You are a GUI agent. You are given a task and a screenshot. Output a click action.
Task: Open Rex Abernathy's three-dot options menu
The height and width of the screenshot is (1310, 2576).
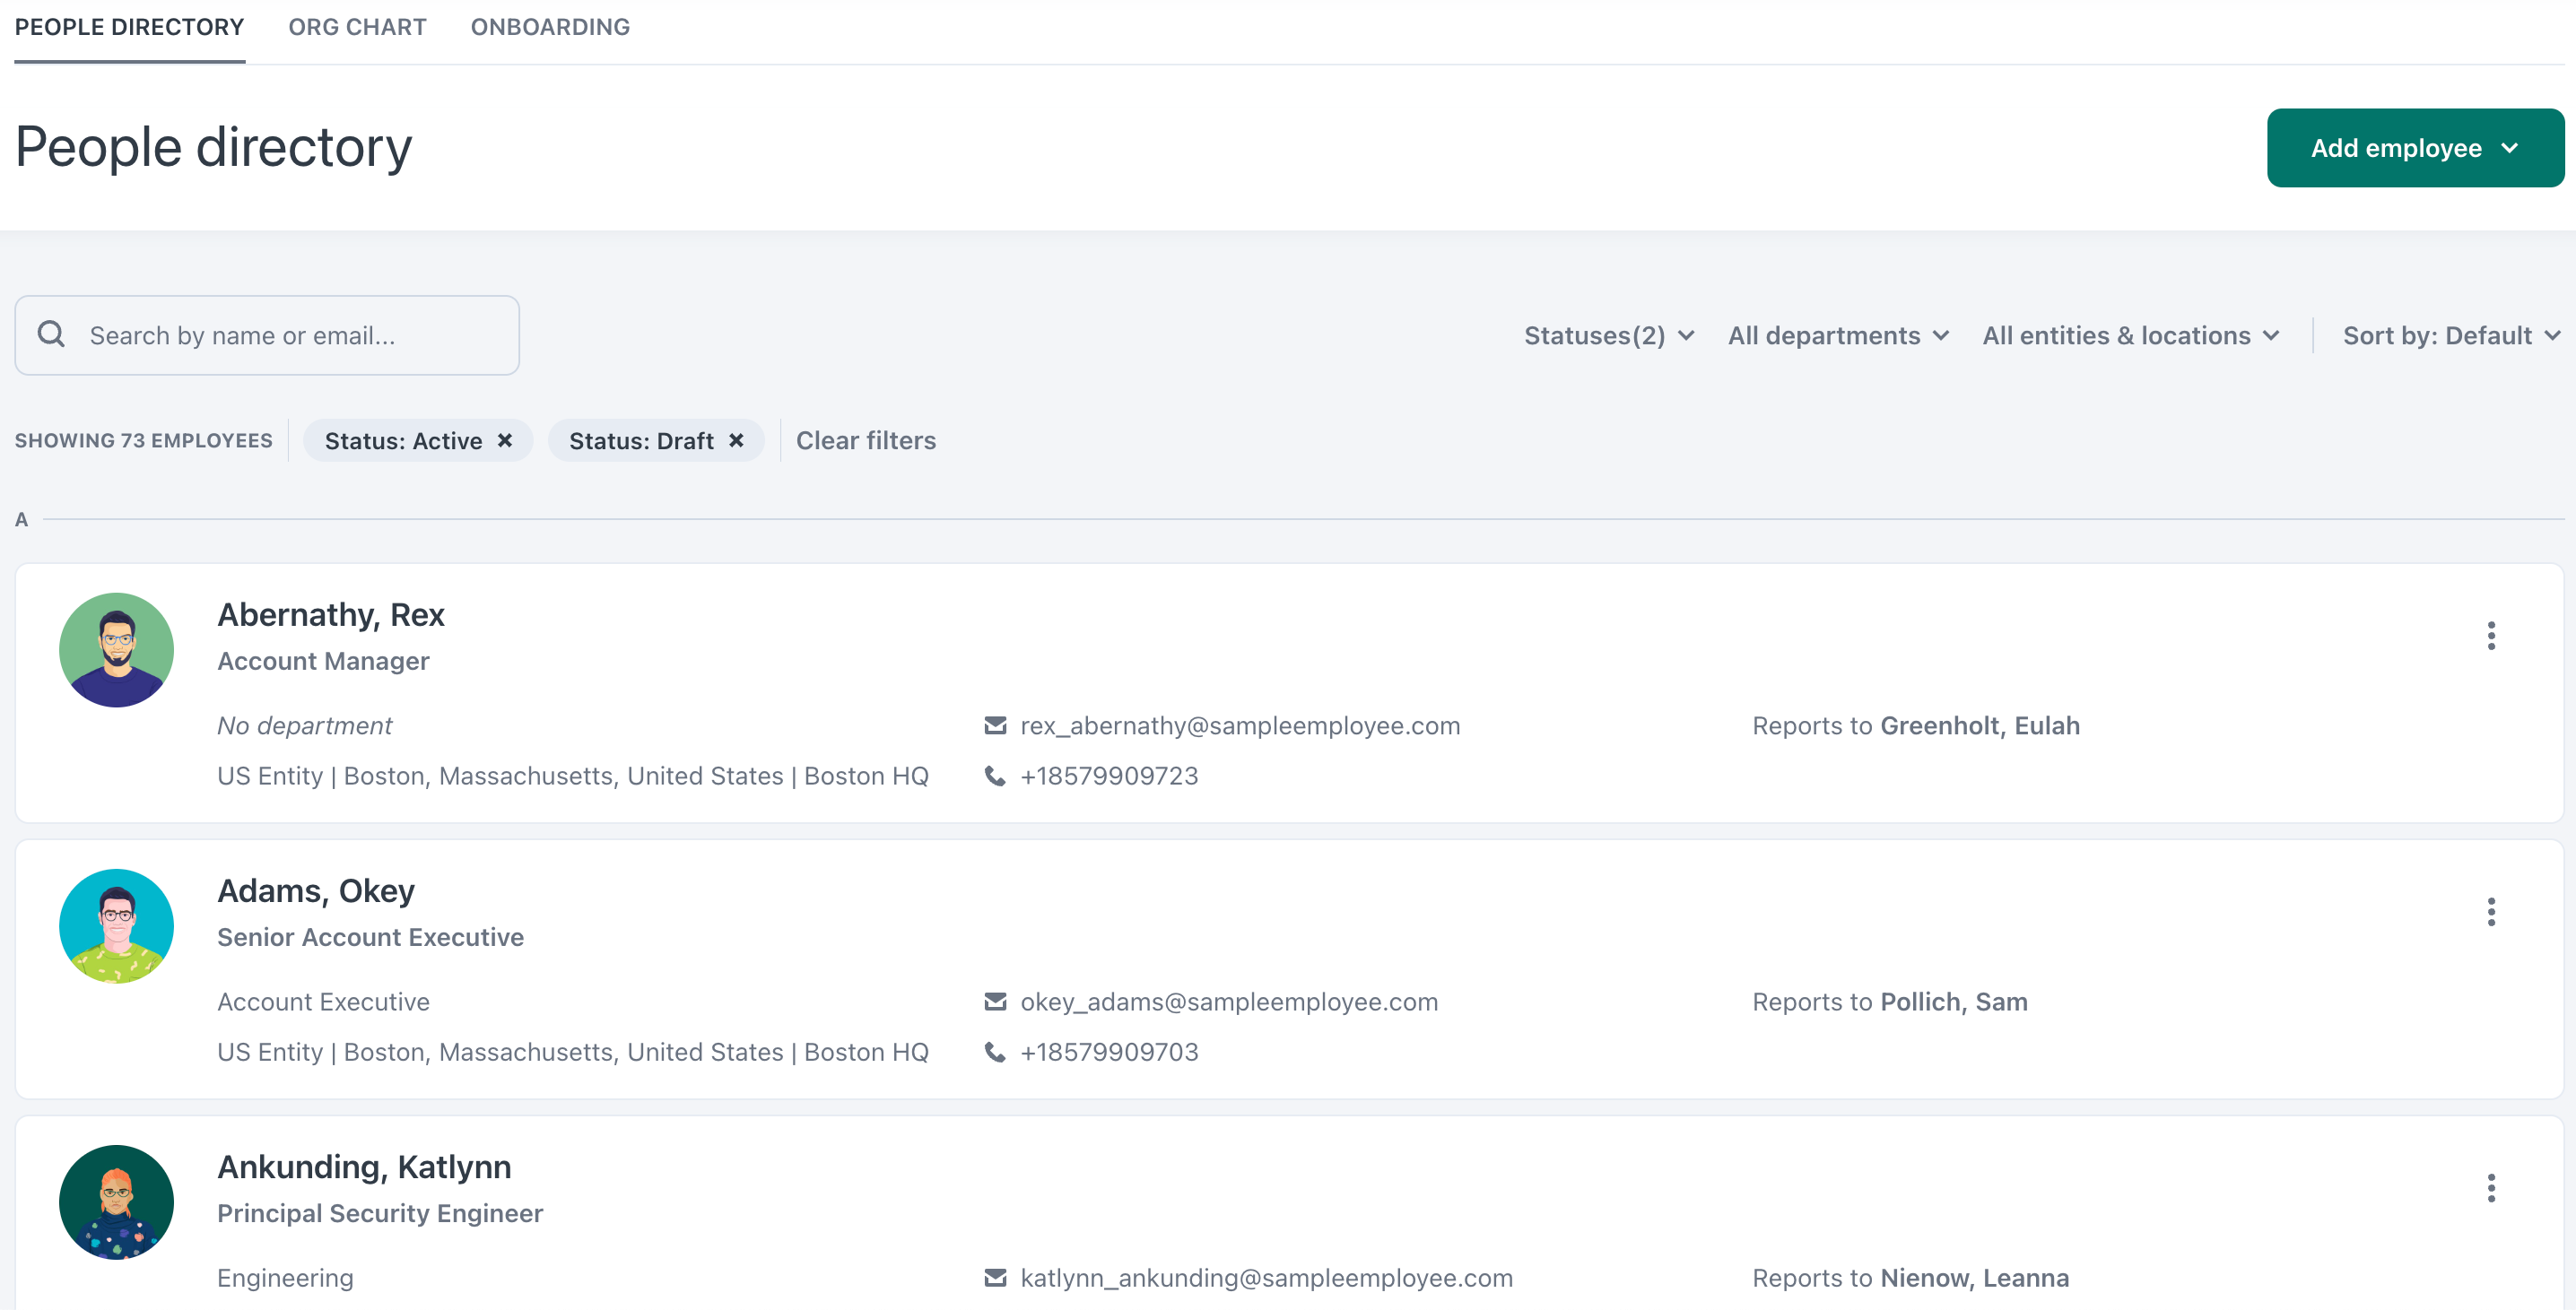point(2491,635)
